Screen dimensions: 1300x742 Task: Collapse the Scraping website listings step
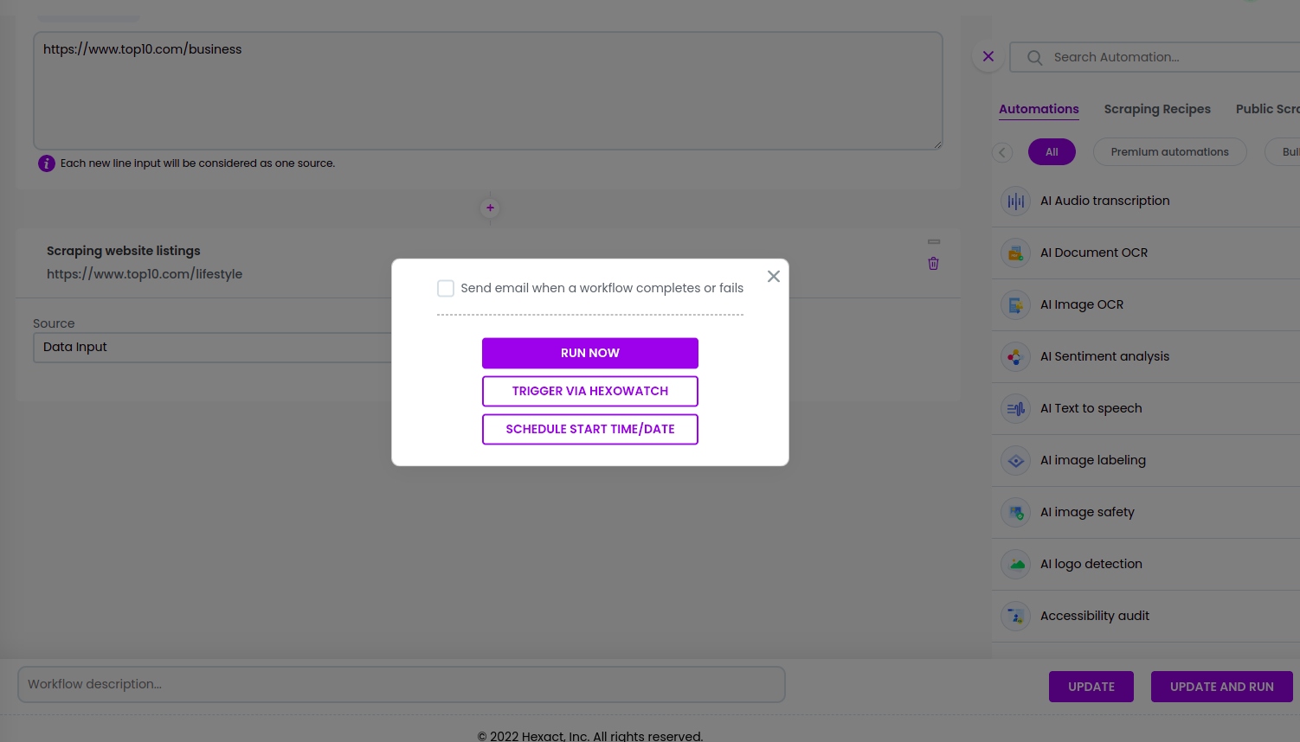tap(933, 241)
